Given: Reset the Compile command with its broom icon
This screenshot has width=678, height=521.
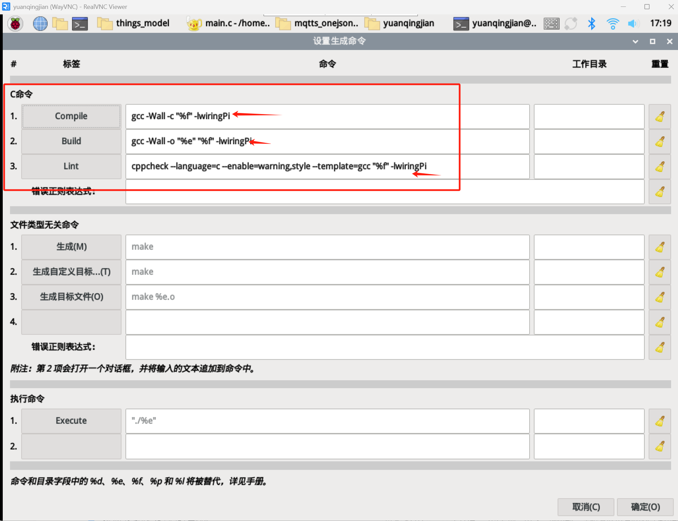Looking at the screenshot, I should 659,116.
